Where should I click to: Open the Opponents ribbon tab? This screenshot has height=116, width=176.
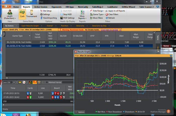(x=57, y=7)
